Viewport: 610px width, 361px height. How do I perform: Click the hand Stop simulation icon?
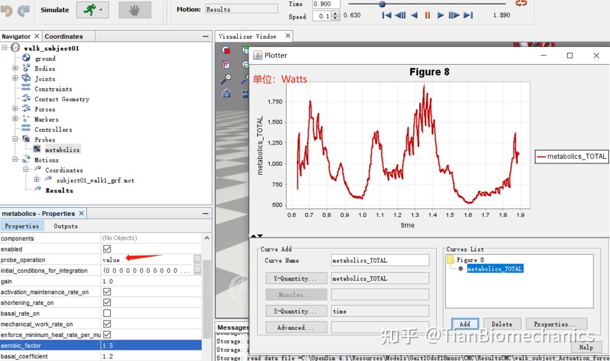[x=135, y=10]
